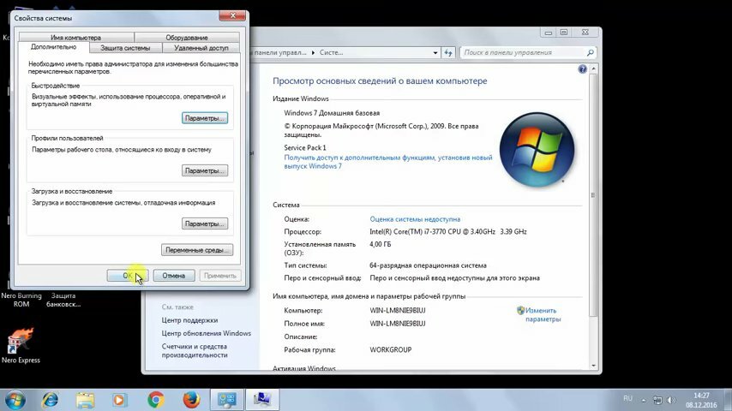
Task: Select the System Properties taskbar button
Action: 262,400
